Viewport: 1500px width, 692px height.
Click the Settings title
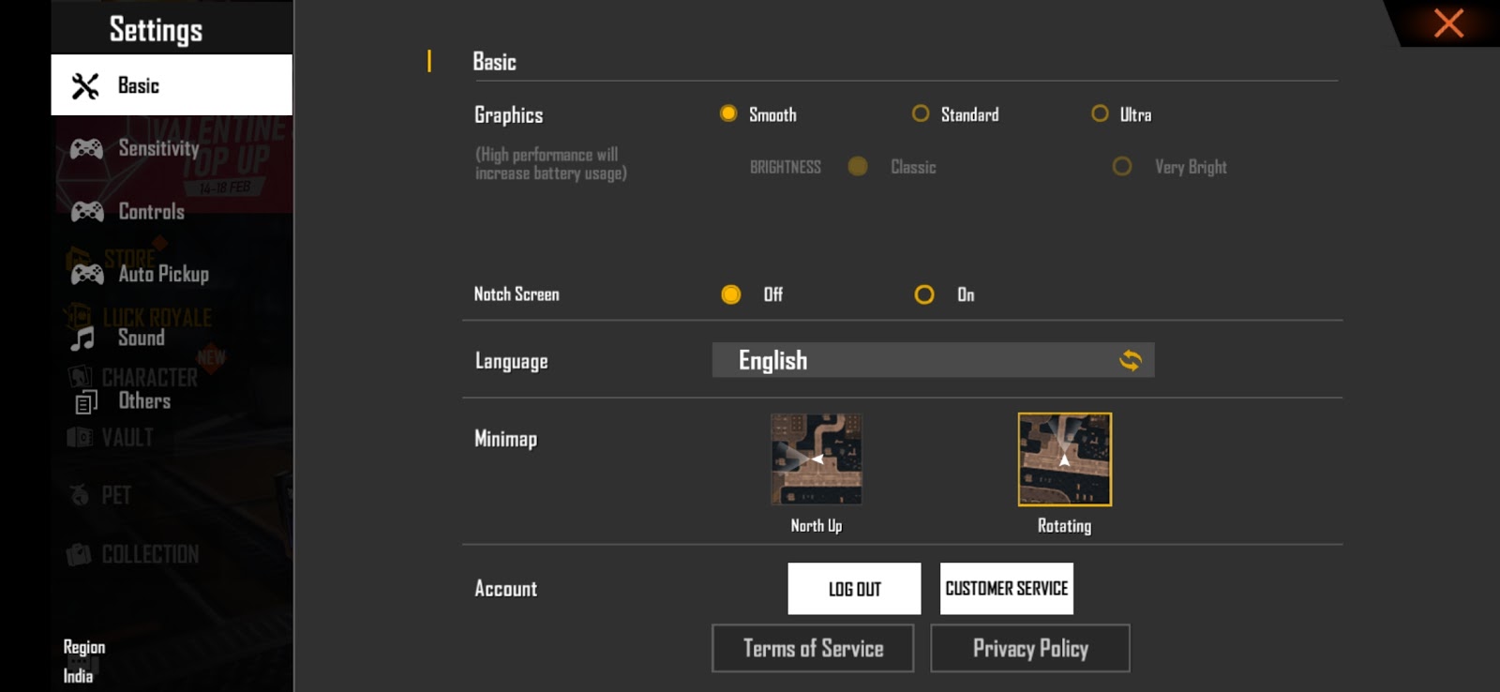tap(156, 30)
